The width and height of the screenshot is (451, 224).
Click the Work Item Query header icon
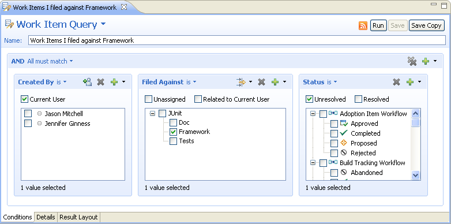(x=9, y=24)
